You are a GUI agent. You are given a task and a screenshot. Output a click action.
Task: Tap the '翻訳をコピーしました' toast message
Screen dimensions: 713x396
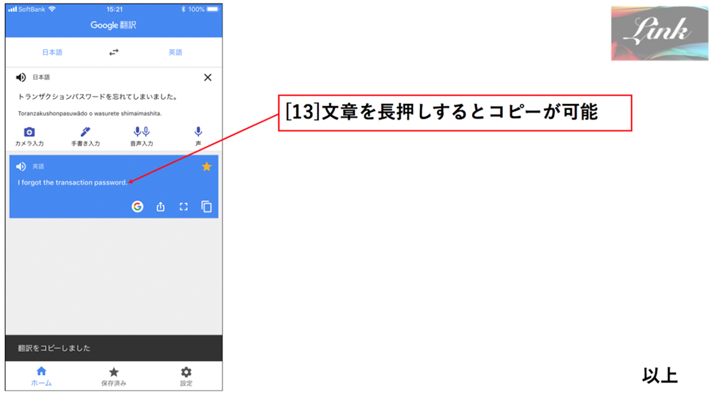(54, 348)
